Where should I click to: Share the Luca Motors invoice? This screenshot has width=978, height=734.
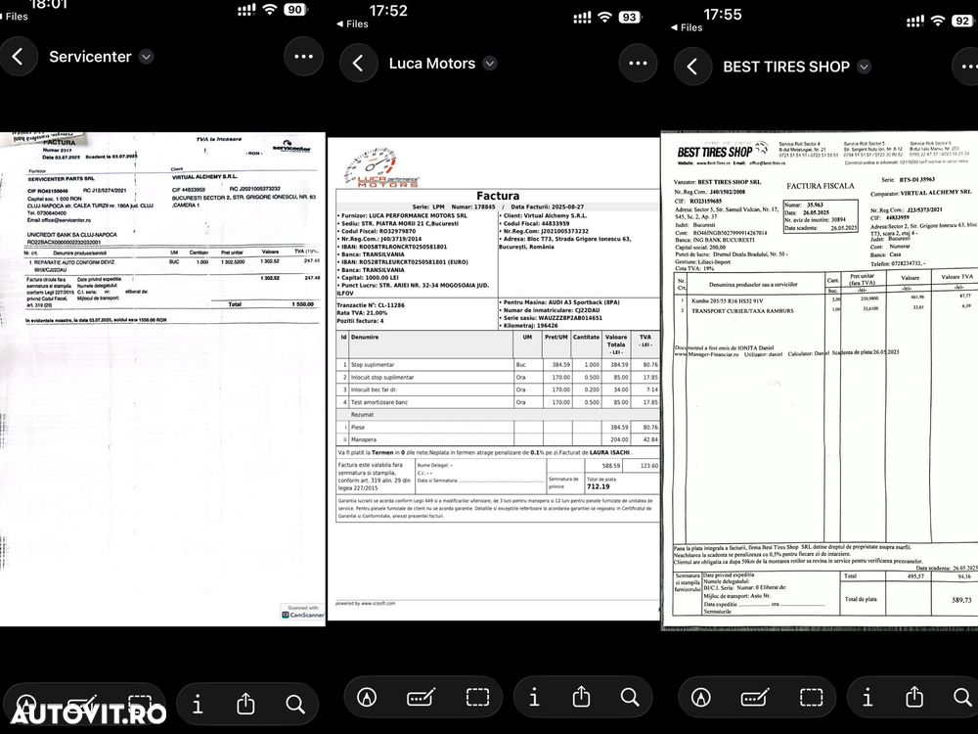[x=581, y=696]
